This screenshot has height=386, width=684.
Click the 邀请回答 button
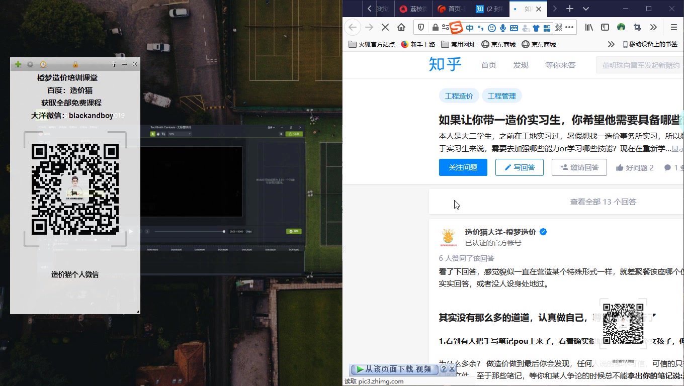pyautogui.click(x=579, y=167)
